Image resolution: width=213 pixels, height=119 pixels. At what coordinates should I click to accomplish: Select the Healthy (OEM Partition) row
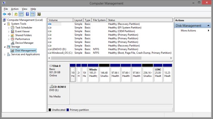tap(110, 31)
